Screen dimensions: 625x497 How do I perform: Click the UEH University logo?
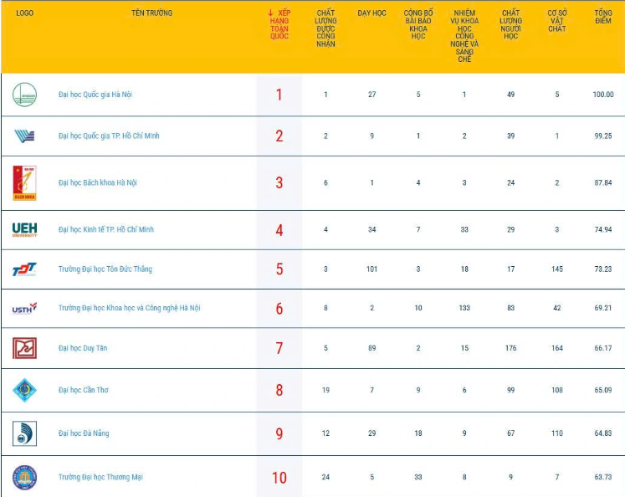point(25,229)
